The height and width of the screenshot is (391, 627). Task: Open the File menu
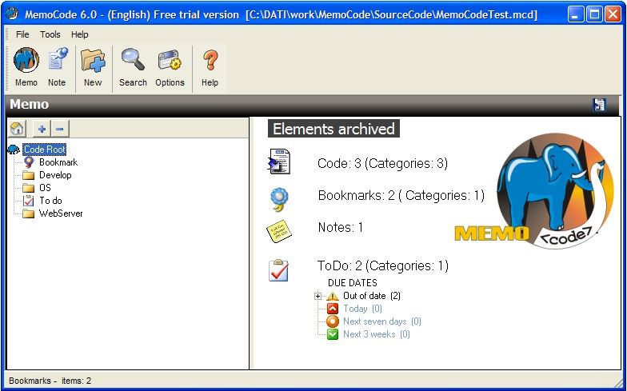[x=22, y=34]
